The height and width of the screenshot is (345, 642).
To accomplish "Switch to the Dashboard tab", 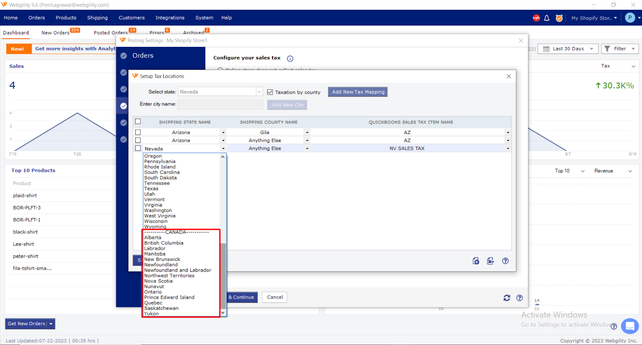I will click(16, 33).
